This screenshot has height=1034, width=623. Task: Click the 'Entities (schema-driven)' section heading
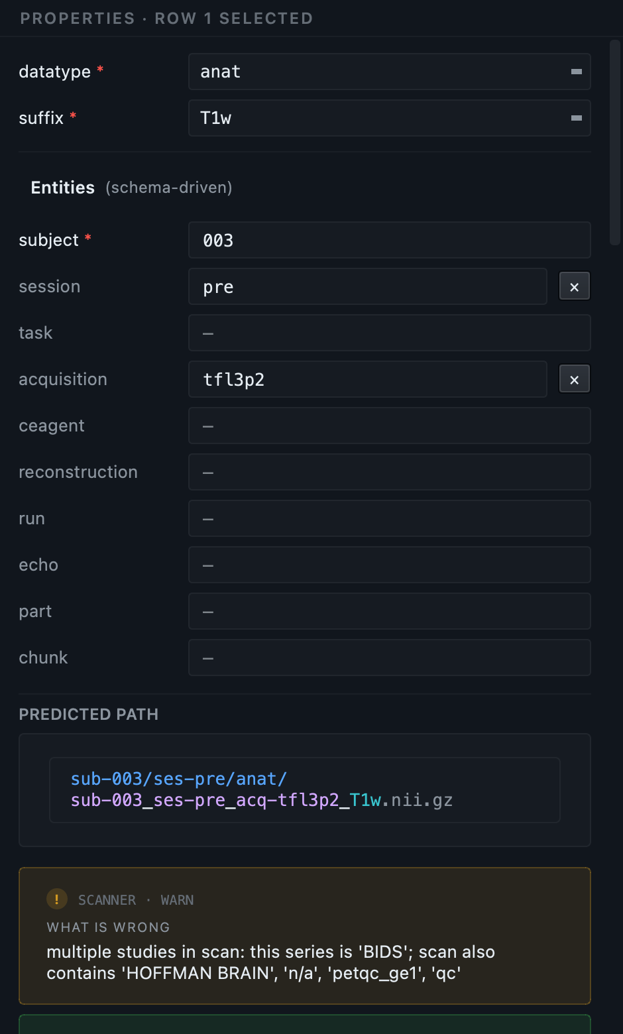(131, 188)
